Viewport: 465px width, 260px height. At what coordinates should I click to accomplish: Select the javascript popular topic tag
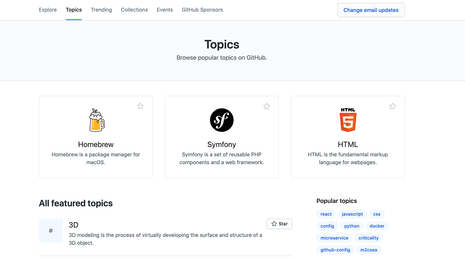tap(352, 214)
